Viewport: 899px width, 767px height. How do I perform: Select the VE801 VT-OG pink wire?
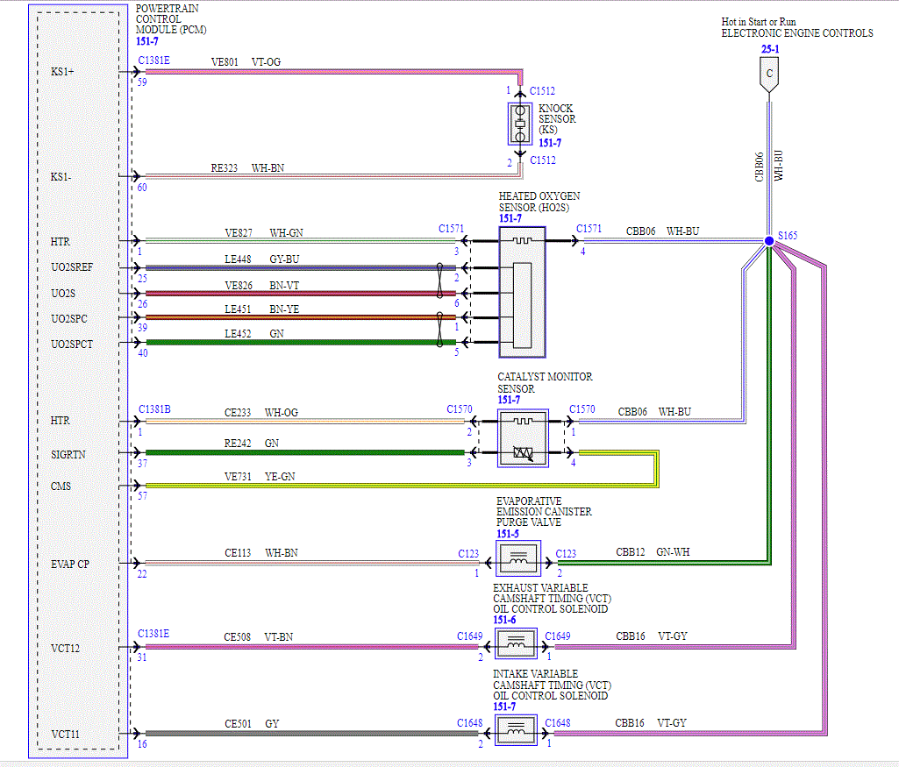pyautogui.click(x=334, y=72)
